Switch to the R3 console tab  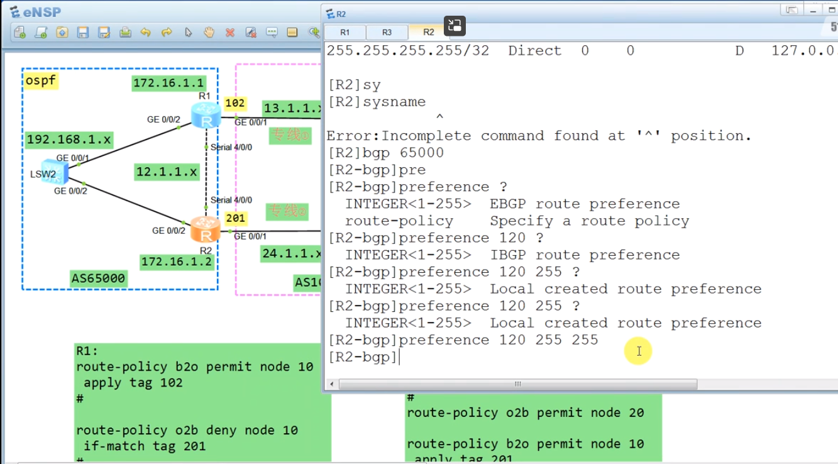point(387,31)
